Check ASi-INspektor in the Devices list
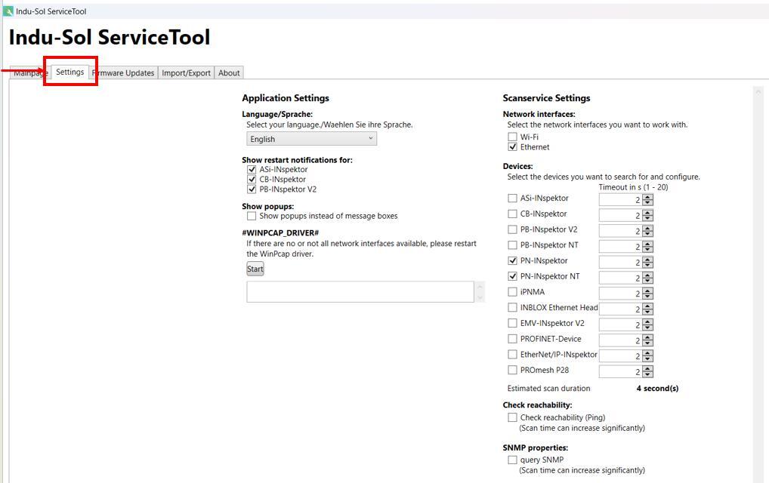The width and height of the screenshot is (769, 483). pyautogui.click(x=512, y=198)
